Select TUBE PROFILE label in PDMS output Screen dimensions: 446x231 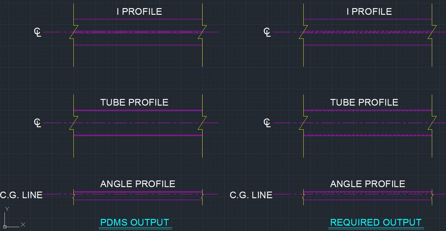point(134,103)
